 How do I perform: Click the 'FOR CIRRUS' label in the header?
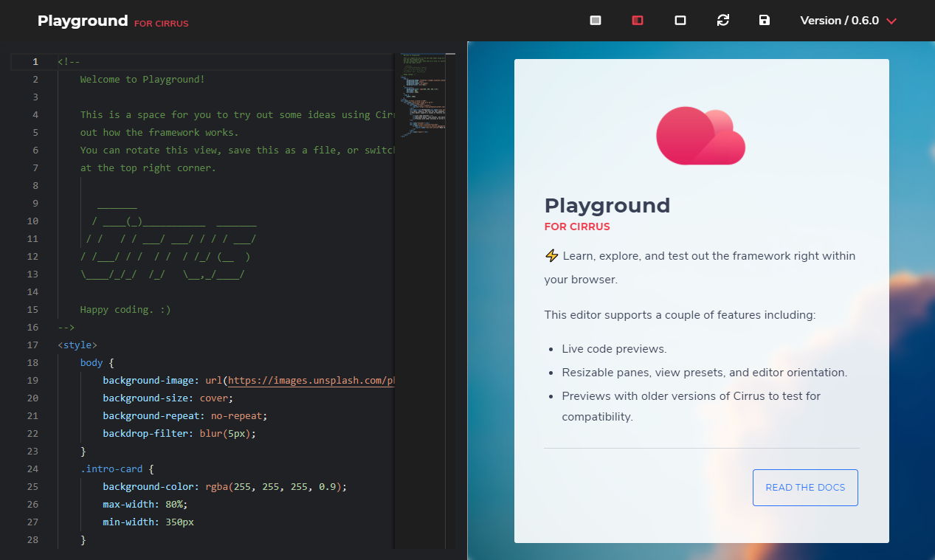point(161,24)
